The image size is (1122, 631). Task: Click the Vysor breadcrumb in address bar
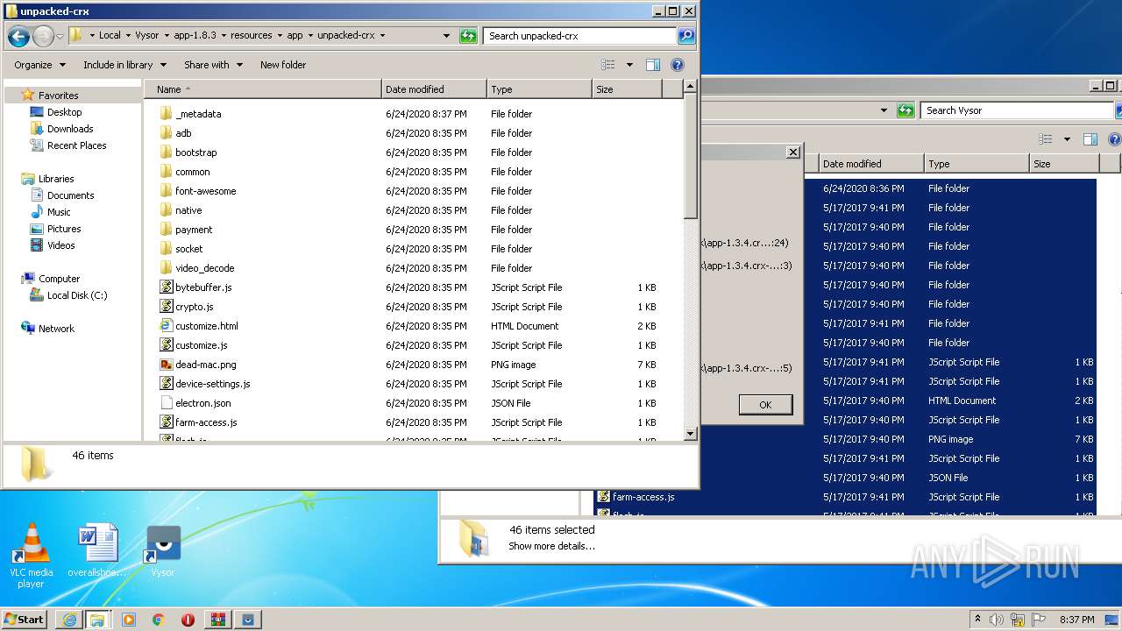(x=146, y=36)
